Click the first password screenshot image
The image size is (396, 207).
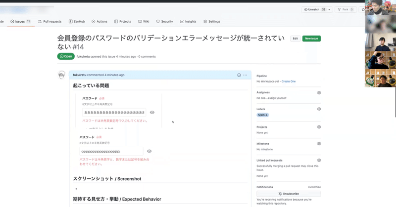[x=118, y=111]
